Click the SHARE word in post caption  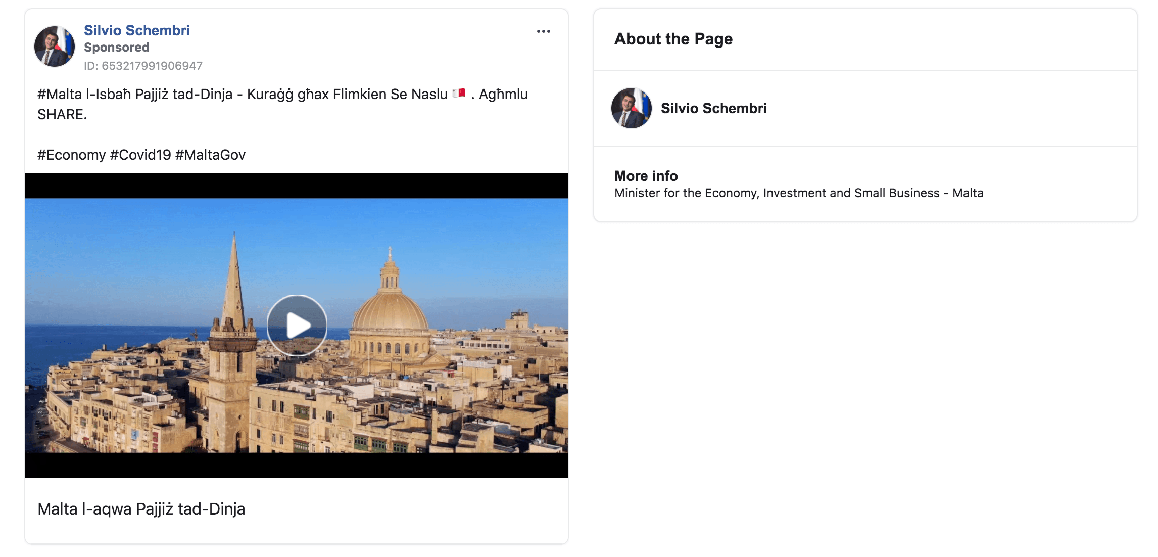pyautogui.click(x=61, y=115)
